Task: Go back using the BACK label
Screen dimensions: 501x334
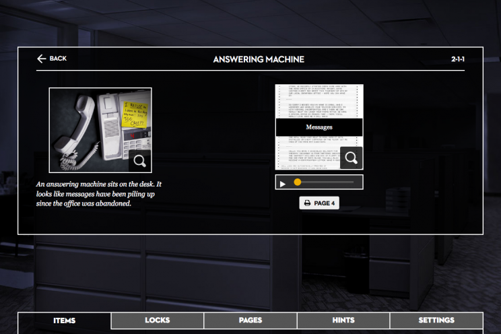Action: (58, 59)
